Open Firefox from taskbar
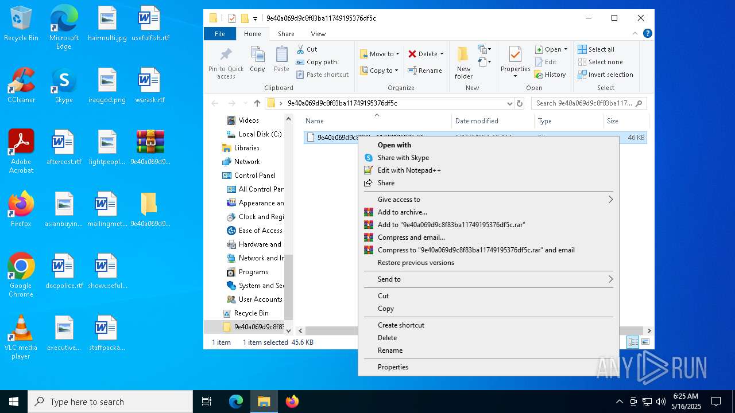The height and width of the screenshot is (413, 735). (x=292, y=402)
